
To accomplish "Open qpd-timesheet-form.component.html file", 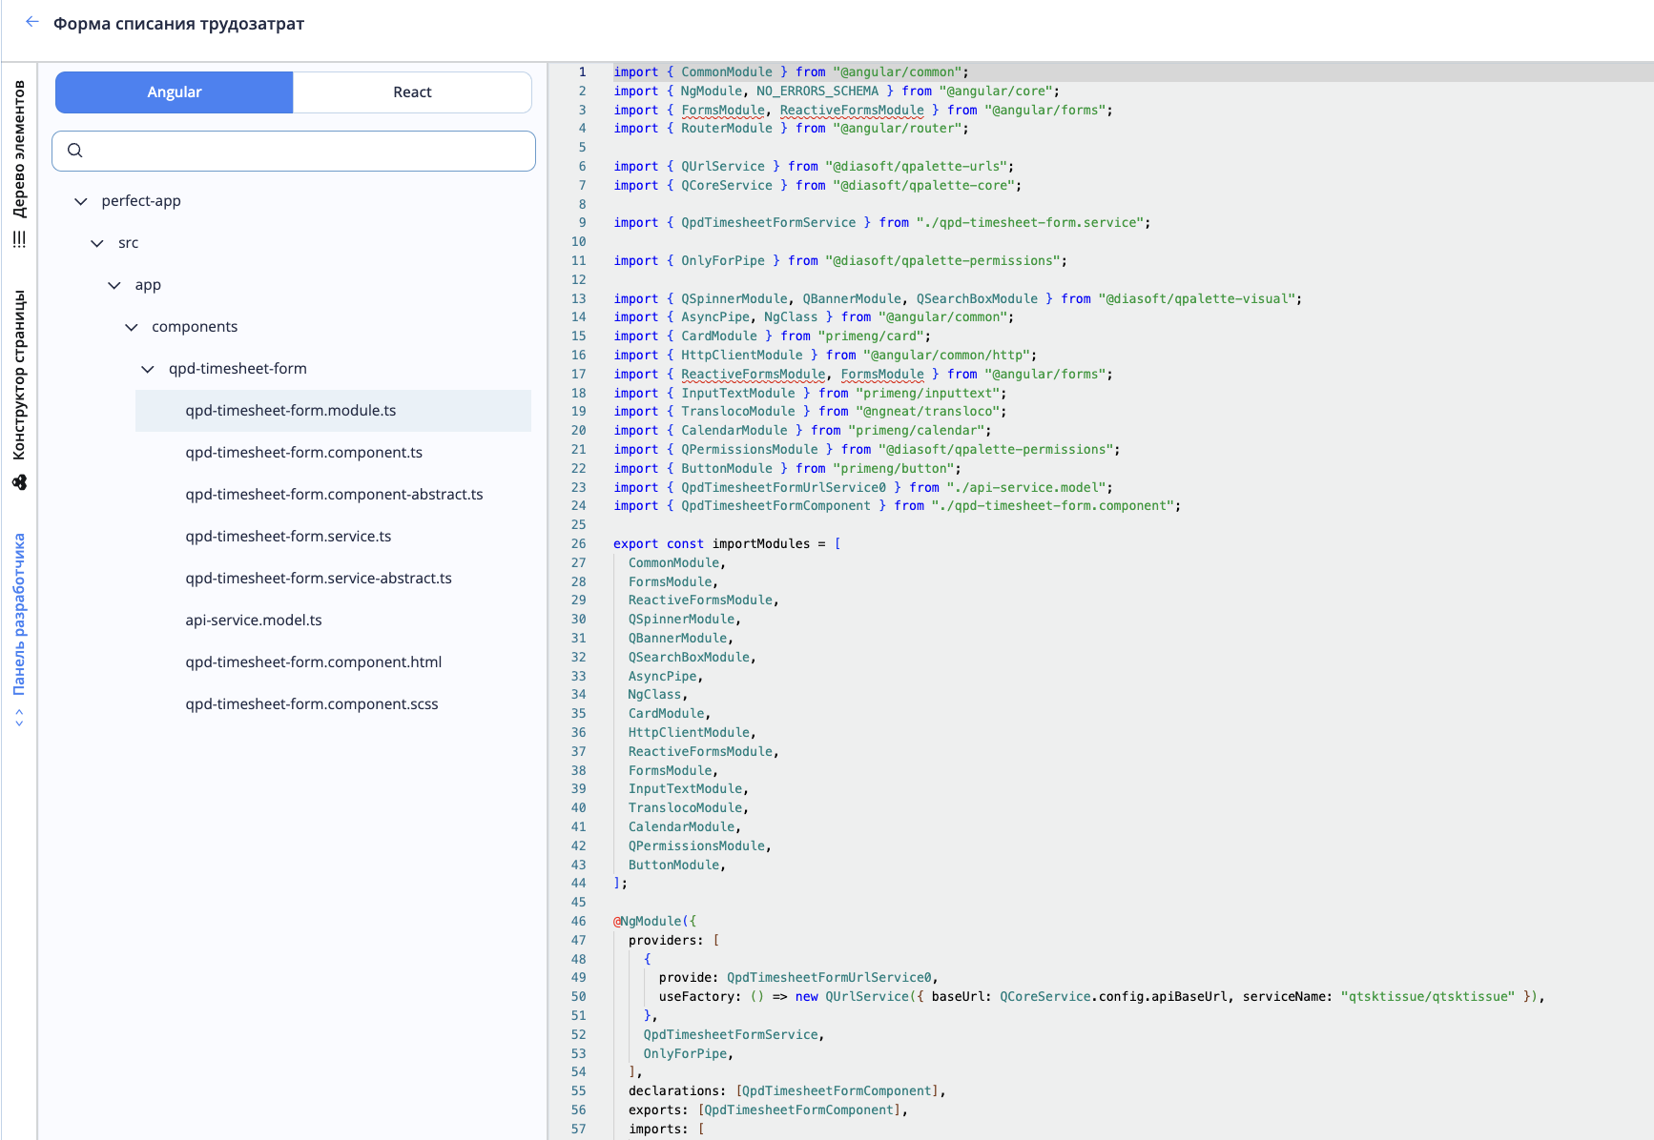I will [313, 662].
